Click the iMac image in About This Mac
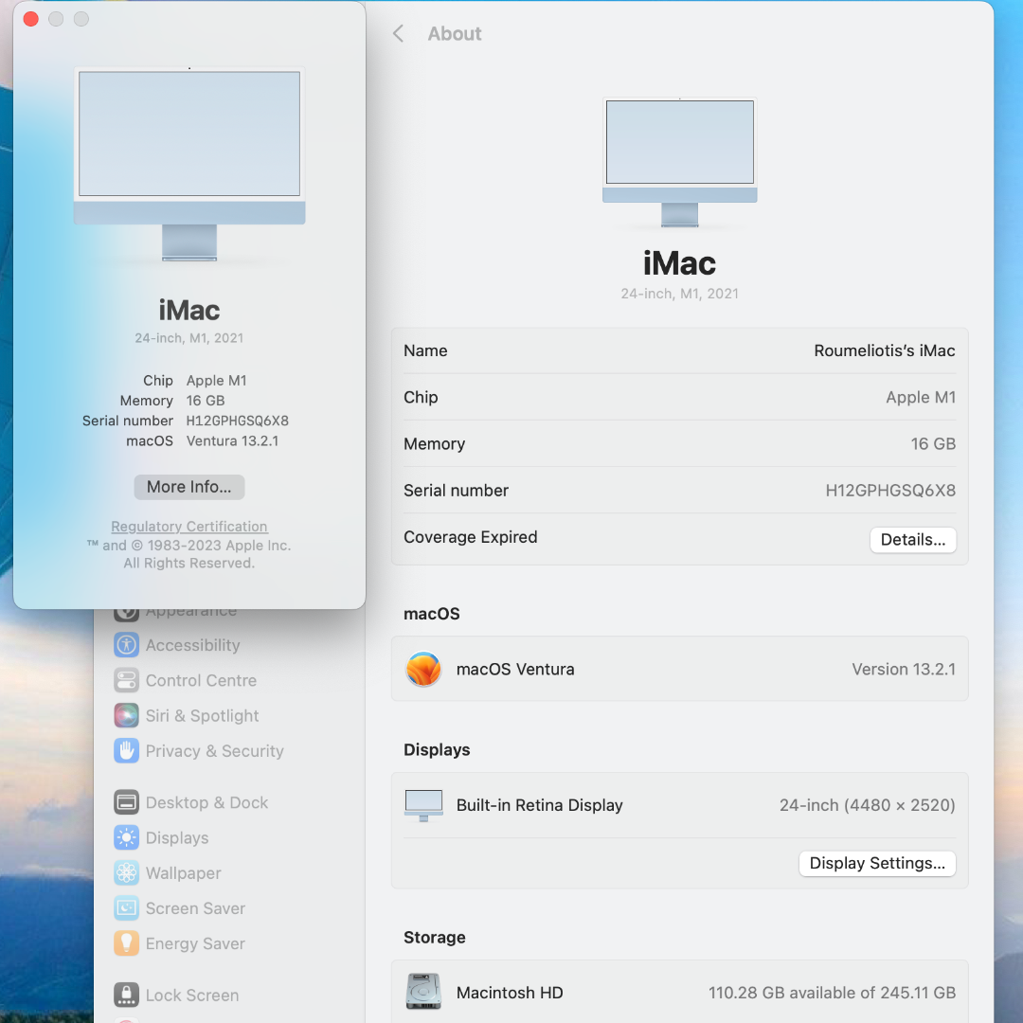 click(x=189, y=165)
